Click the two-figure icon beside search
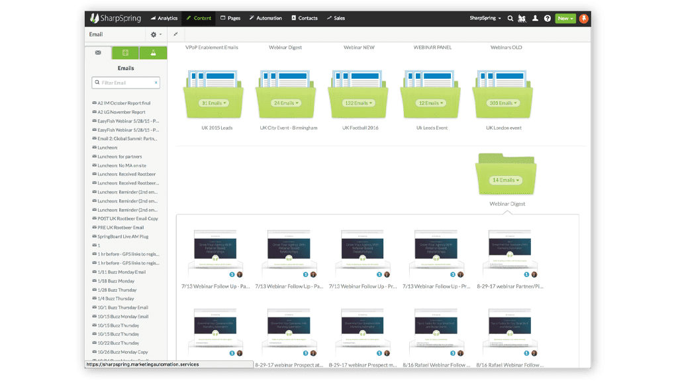This screenshot has height=381, width=678. pos(522,19)
